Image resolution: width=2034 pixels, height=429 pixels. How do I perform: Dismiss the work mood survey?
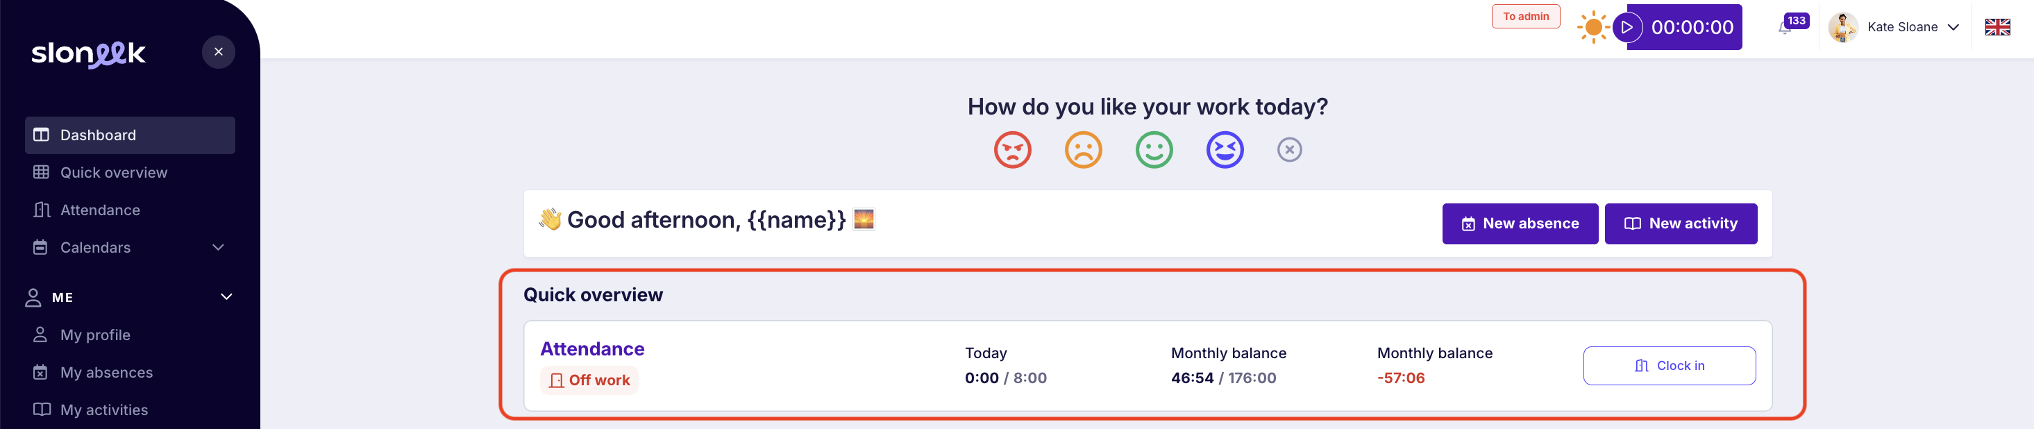click(1289, 149)
